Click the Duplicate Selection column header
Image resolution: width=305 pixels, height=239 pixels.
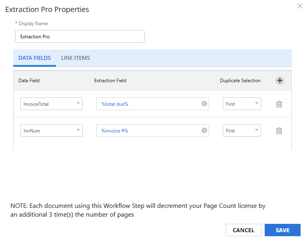[240, 81]
